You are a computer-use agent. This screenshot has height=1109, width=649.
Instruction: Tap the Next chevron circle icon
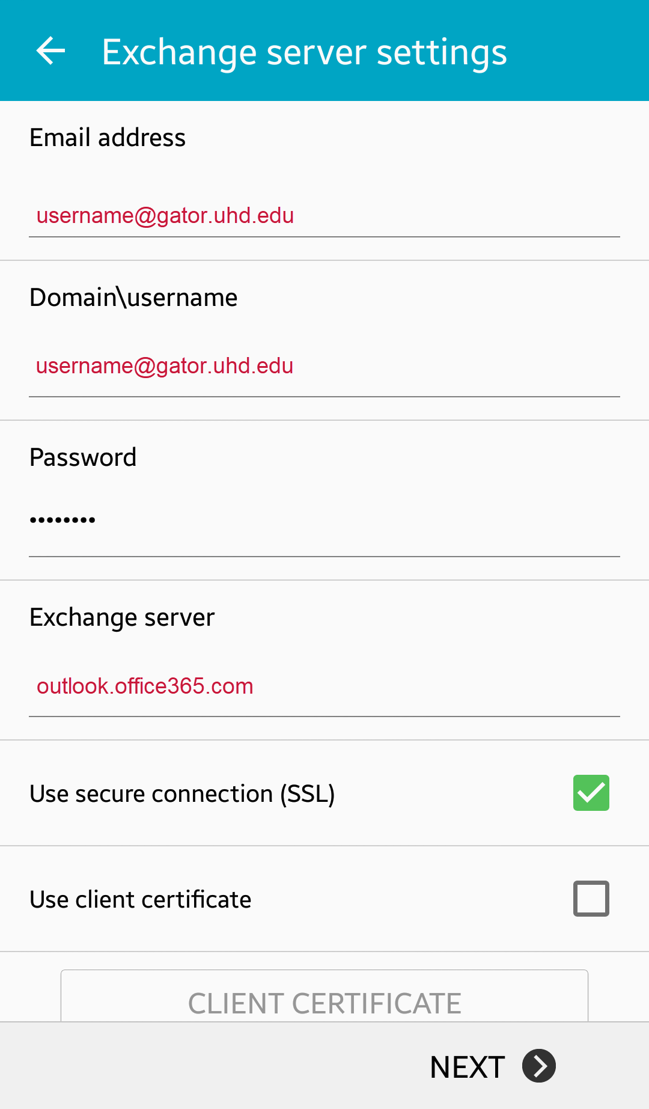pos(539,1066)
